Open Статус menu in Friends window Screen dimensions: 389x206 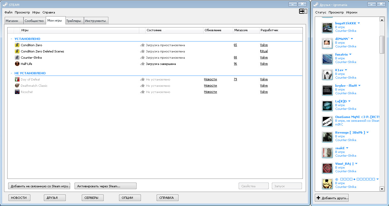pos(321,12)
